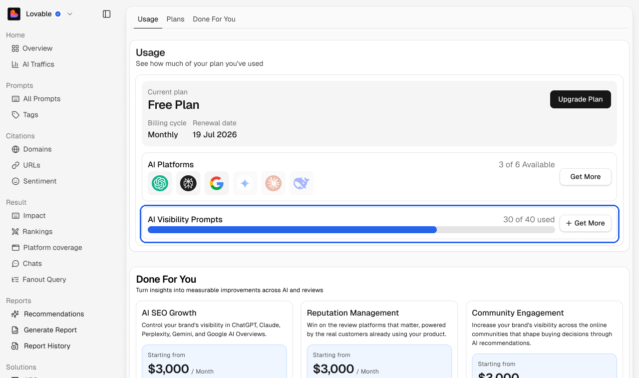Screen dimensions: 639x378
Task: Click the '3 of 6 Available' text
Action: coord(527,165)
